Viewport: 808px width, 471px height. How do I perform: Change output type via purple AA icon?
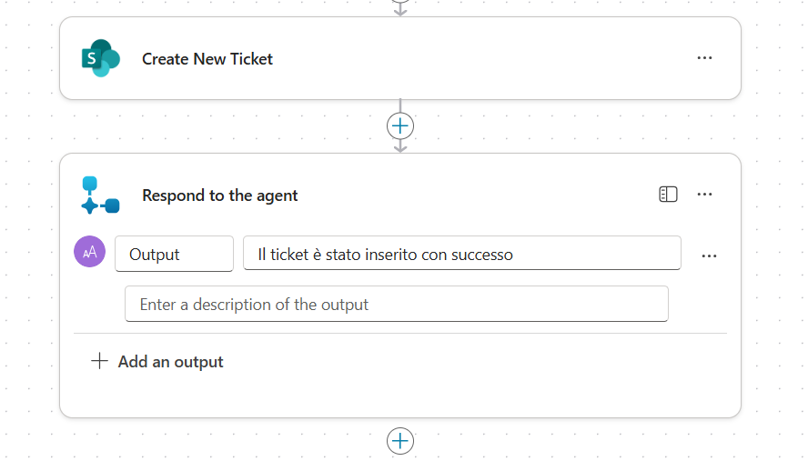pos(89,253)
